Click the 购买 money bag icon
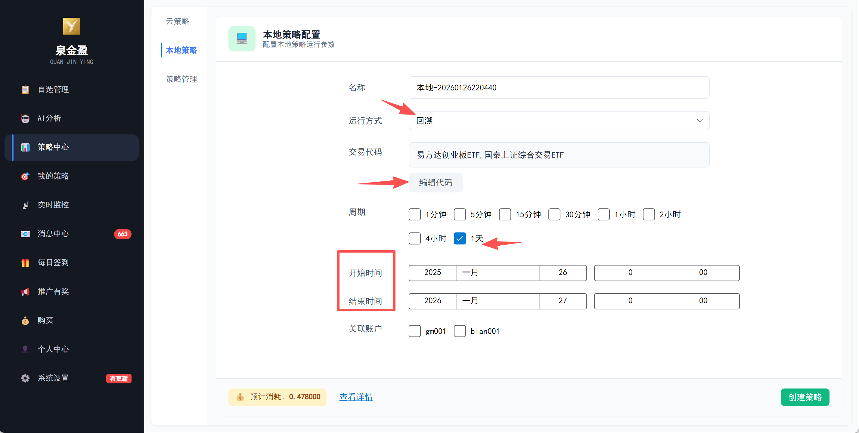Viewport: 859px width, 433px height. tap(25, 321)
